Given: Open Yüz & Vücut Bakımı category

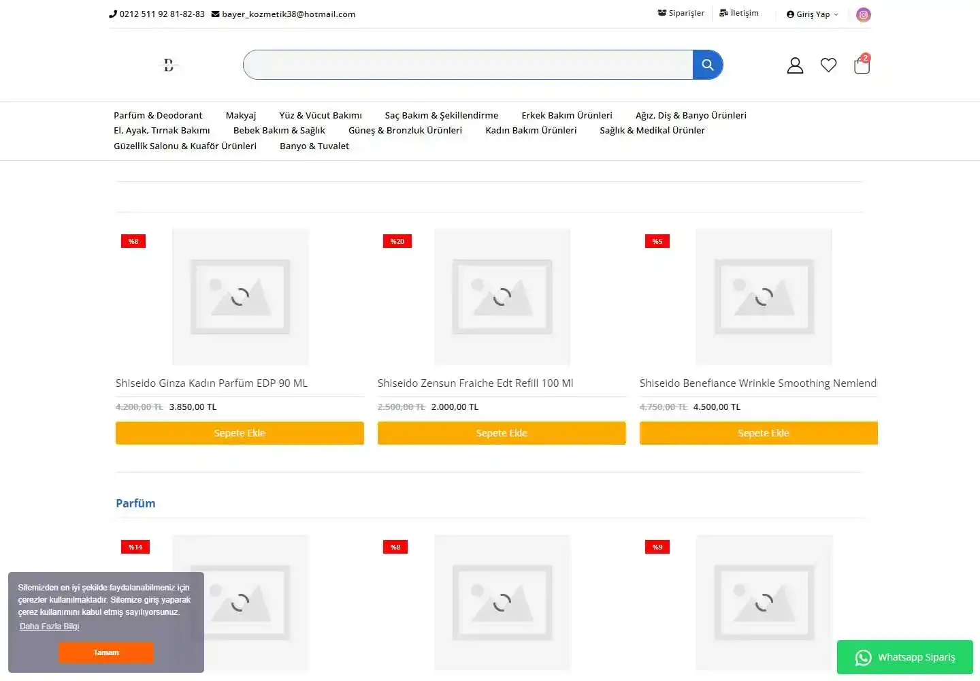Looking at the screenshot, I should [x=321, y=115].
